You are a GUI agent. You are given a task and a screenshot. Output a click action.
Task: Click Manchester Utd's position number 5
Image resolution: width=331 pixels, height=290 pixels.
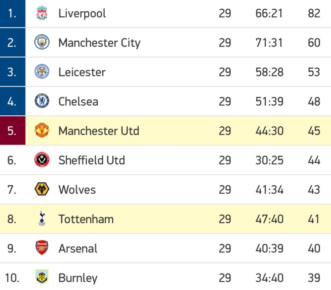coord(13,130)
